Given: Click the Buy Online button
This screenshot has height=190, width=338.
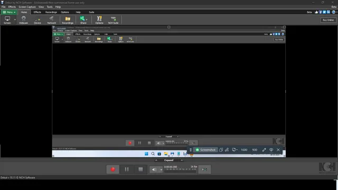Looking at the screenshot, I should pos(328,20).
